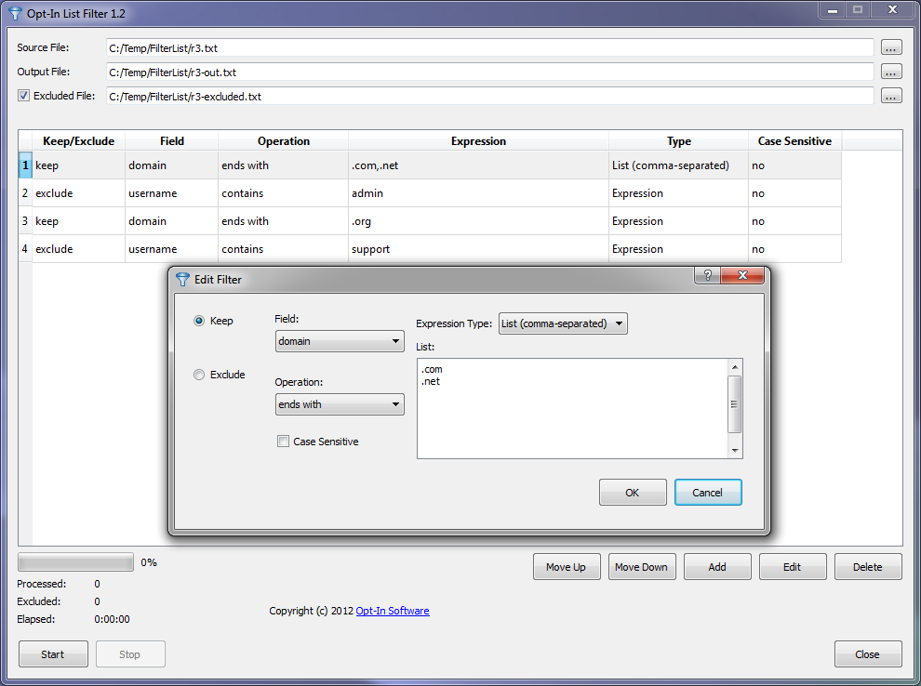
Task: Cancel the Edit Filter dialog
Action: pos(710,492)
